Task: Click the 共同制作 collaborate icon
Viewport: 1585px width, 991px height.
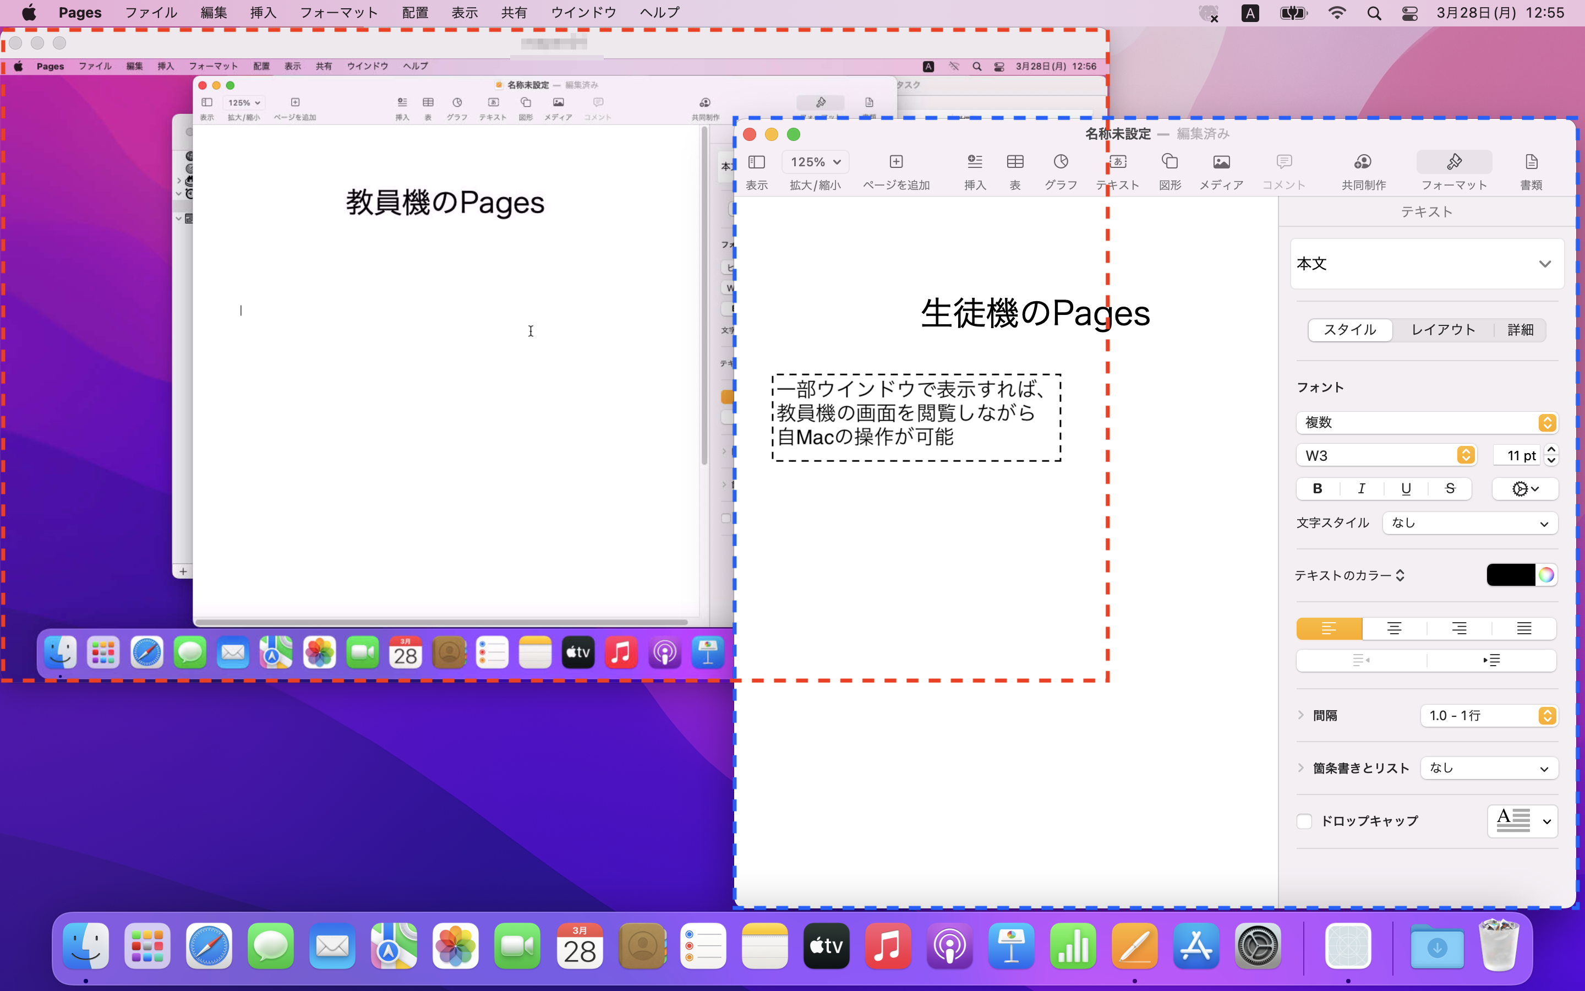Action: [x=1363, y=162]
